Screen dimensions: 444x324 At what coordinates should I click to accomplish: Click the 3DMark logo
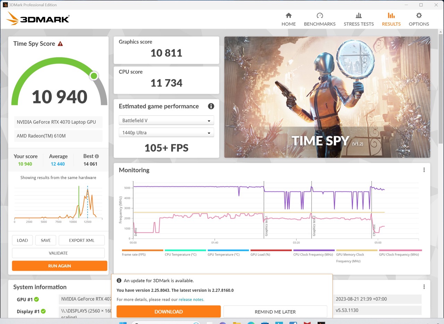pos(38,19)
